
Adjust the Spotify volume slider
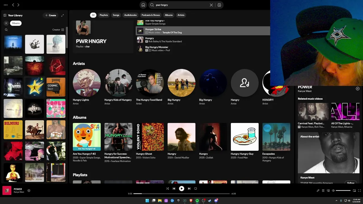point(343,191)
